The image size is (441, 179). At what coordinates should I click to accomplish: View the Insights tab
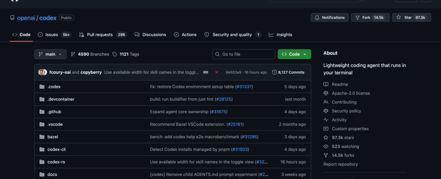(280, 34)
